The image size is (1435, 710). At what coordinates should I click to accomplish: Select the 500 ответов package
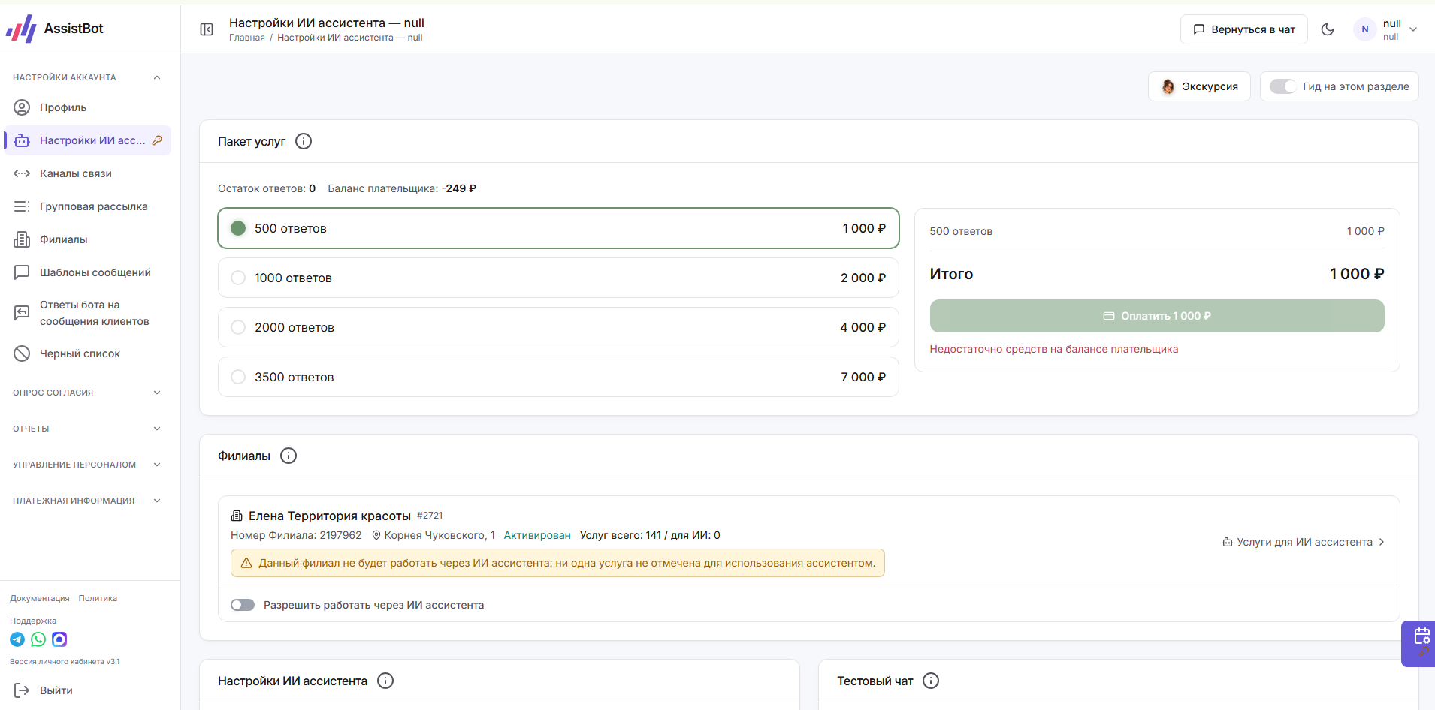[x=558, y=228]
